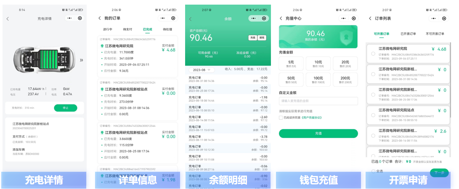The width and height of the screenshot is (459, 189).
Task: Switch to the 进行中 orders tab
Action: click(107, 29)
